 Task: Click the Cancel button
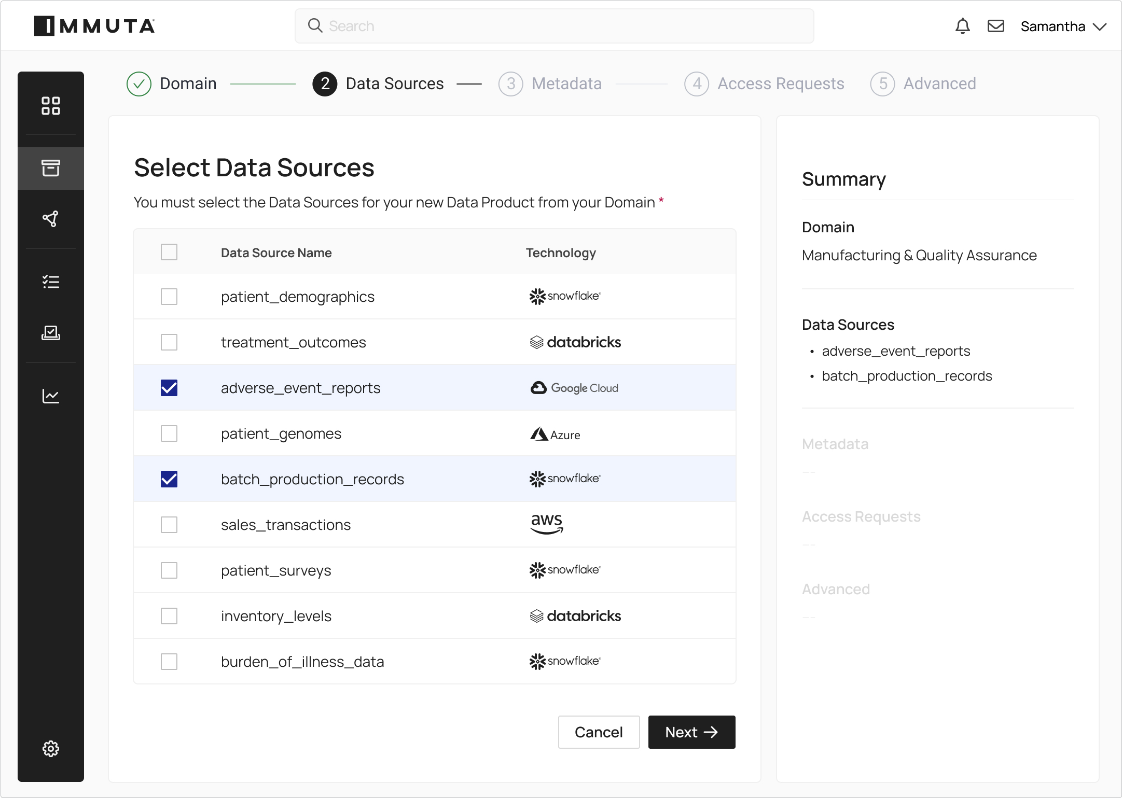tap(599, 732)
